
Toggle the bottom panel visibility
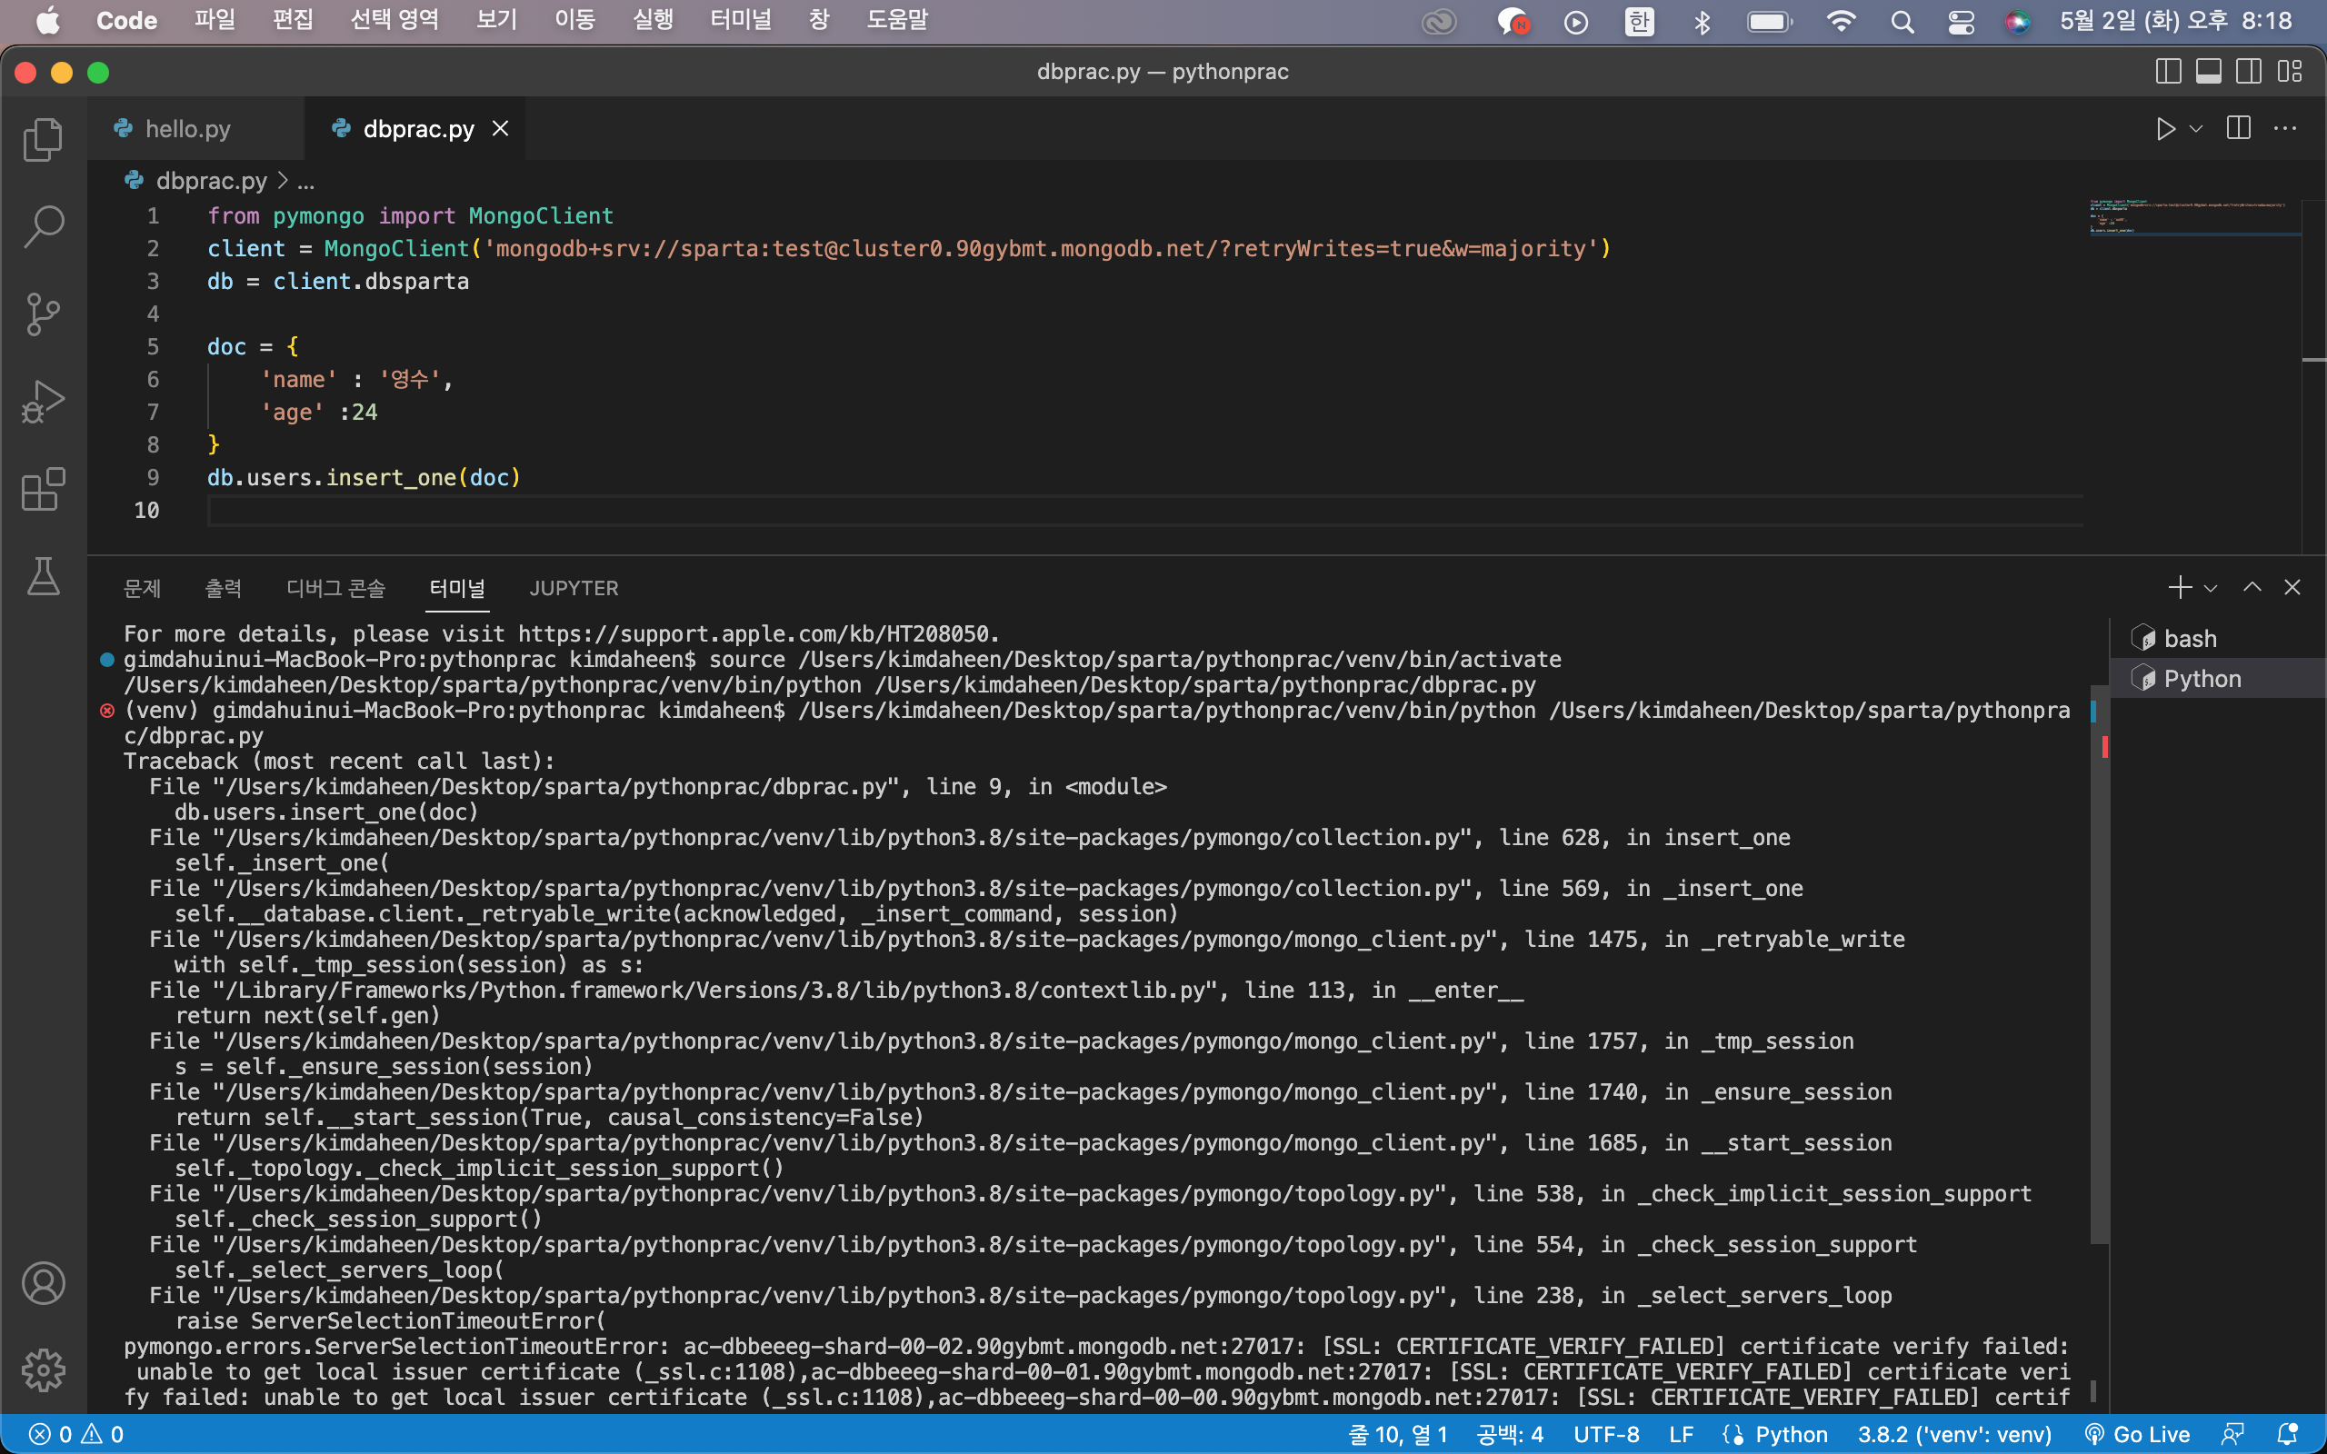click(x=2209, y=71)
